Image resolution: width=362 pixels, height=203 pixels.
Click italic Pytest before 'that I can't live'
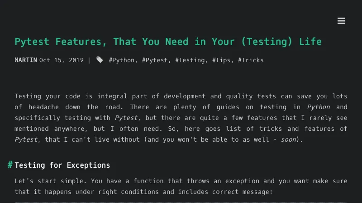tap(26, 139)
